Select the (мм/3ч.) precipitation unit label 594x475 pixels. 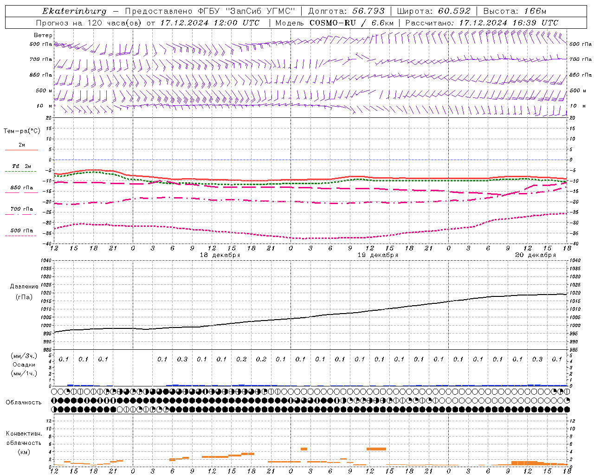click(x=24, y=356)
